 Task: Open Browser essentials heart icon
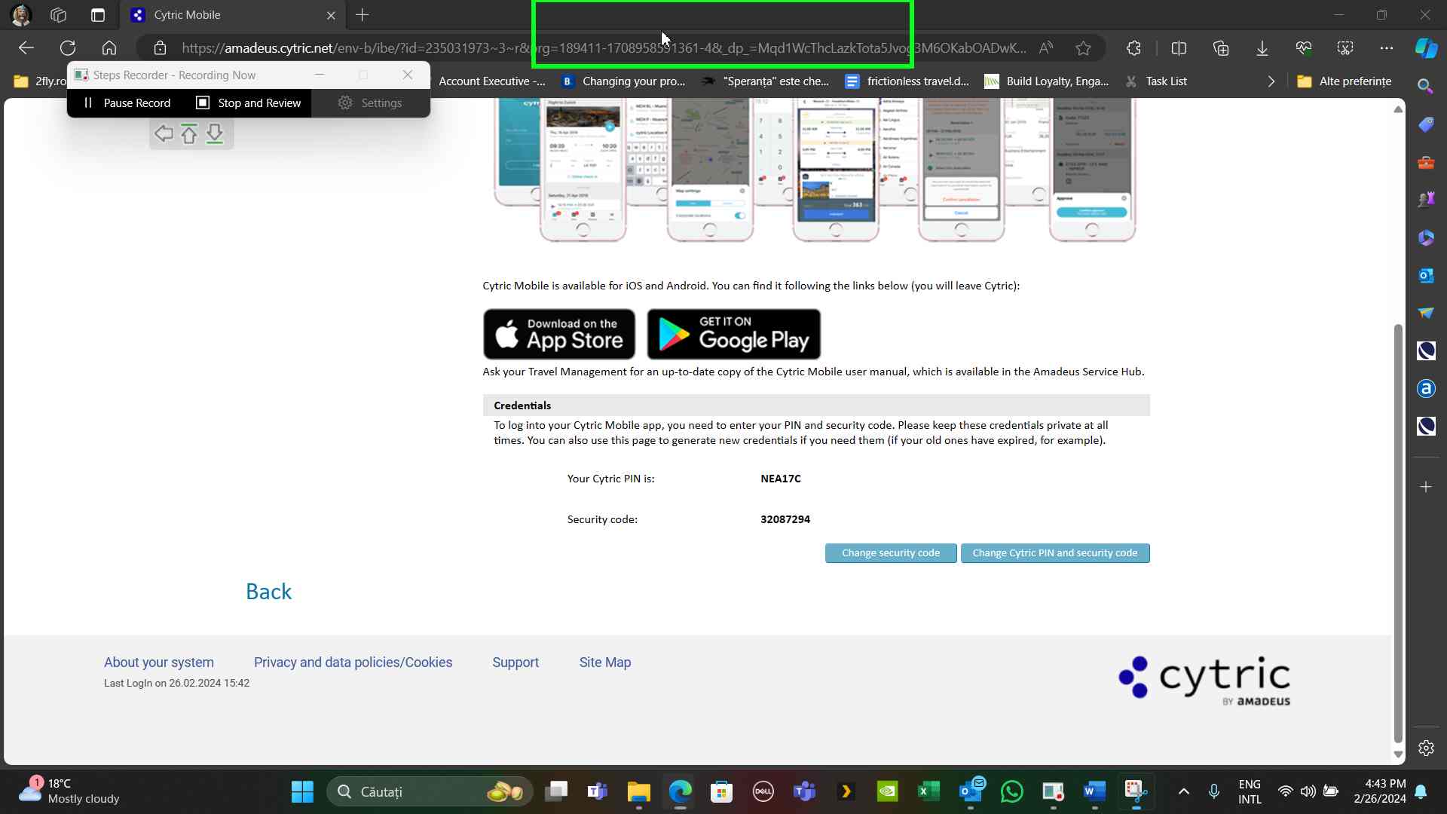point(1304,48)
